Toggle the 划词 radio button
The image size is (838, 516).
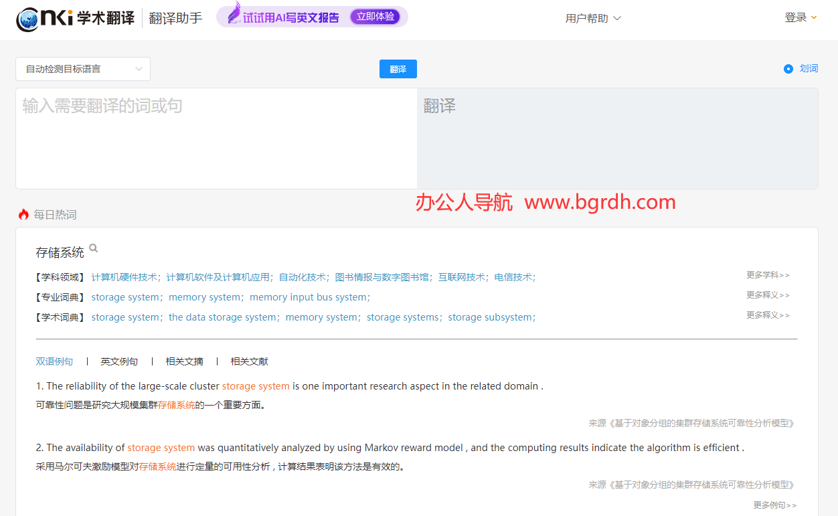[x=788, y=69]
